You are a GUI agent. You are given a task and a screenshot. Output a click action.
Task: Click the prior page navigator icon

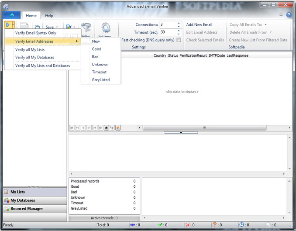point(78,128)
